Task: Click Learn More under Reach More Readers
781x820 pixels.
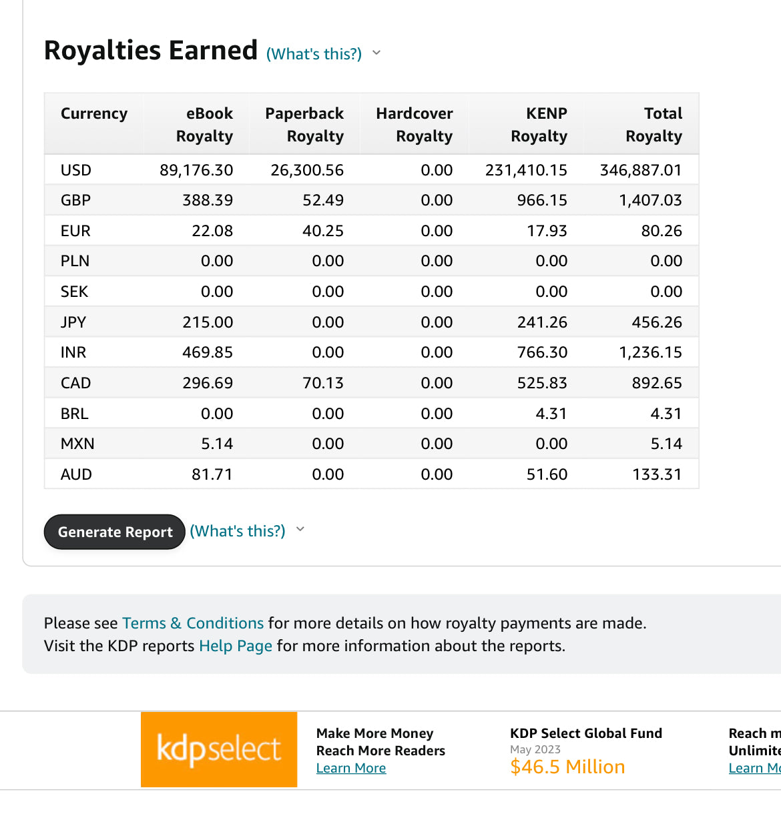Action: pos(351,768)
